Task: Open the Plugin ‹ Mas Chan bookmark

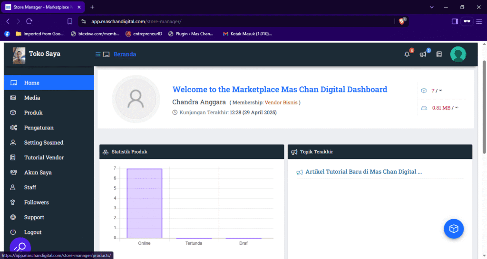Action: click(x=191, y=34)
